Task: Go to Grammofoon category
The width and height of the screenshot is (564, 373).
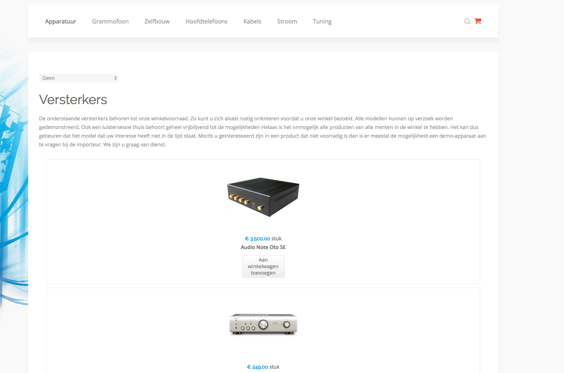Action: tap(110, 21)
